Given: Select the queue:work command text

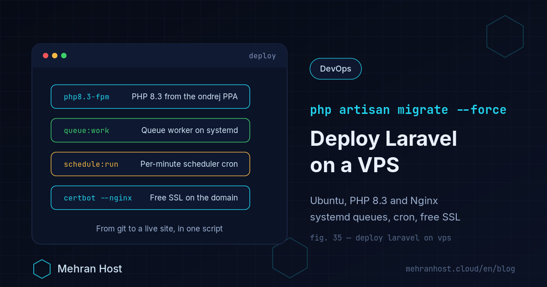Looking at the screenshot, I should tap(87, 130).
